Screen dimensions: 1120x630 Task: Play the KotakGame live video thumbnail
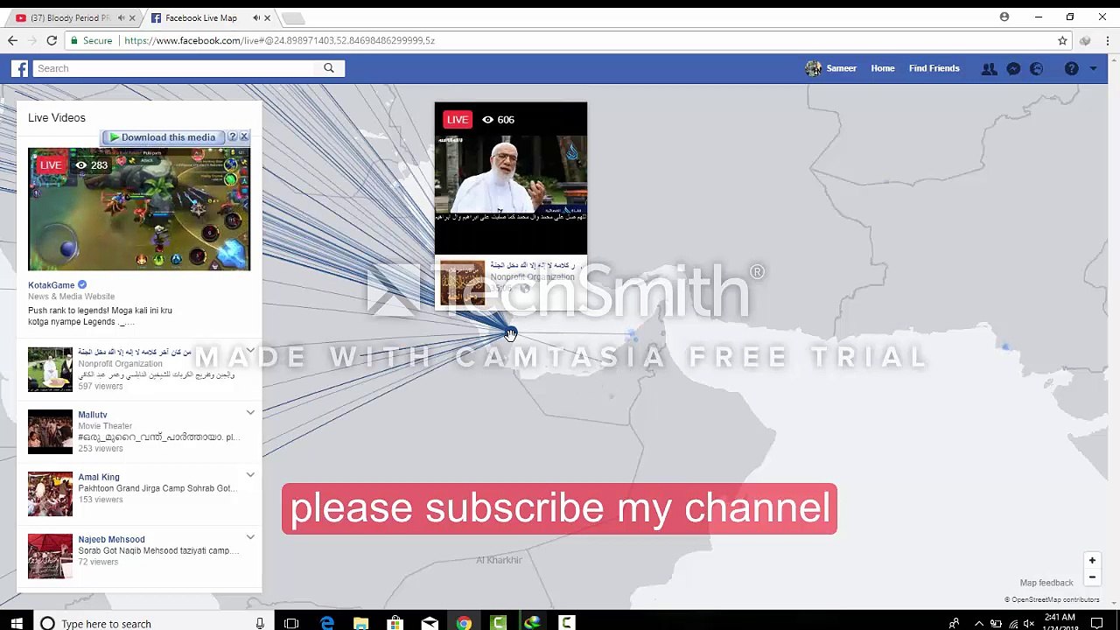(139, 209)
